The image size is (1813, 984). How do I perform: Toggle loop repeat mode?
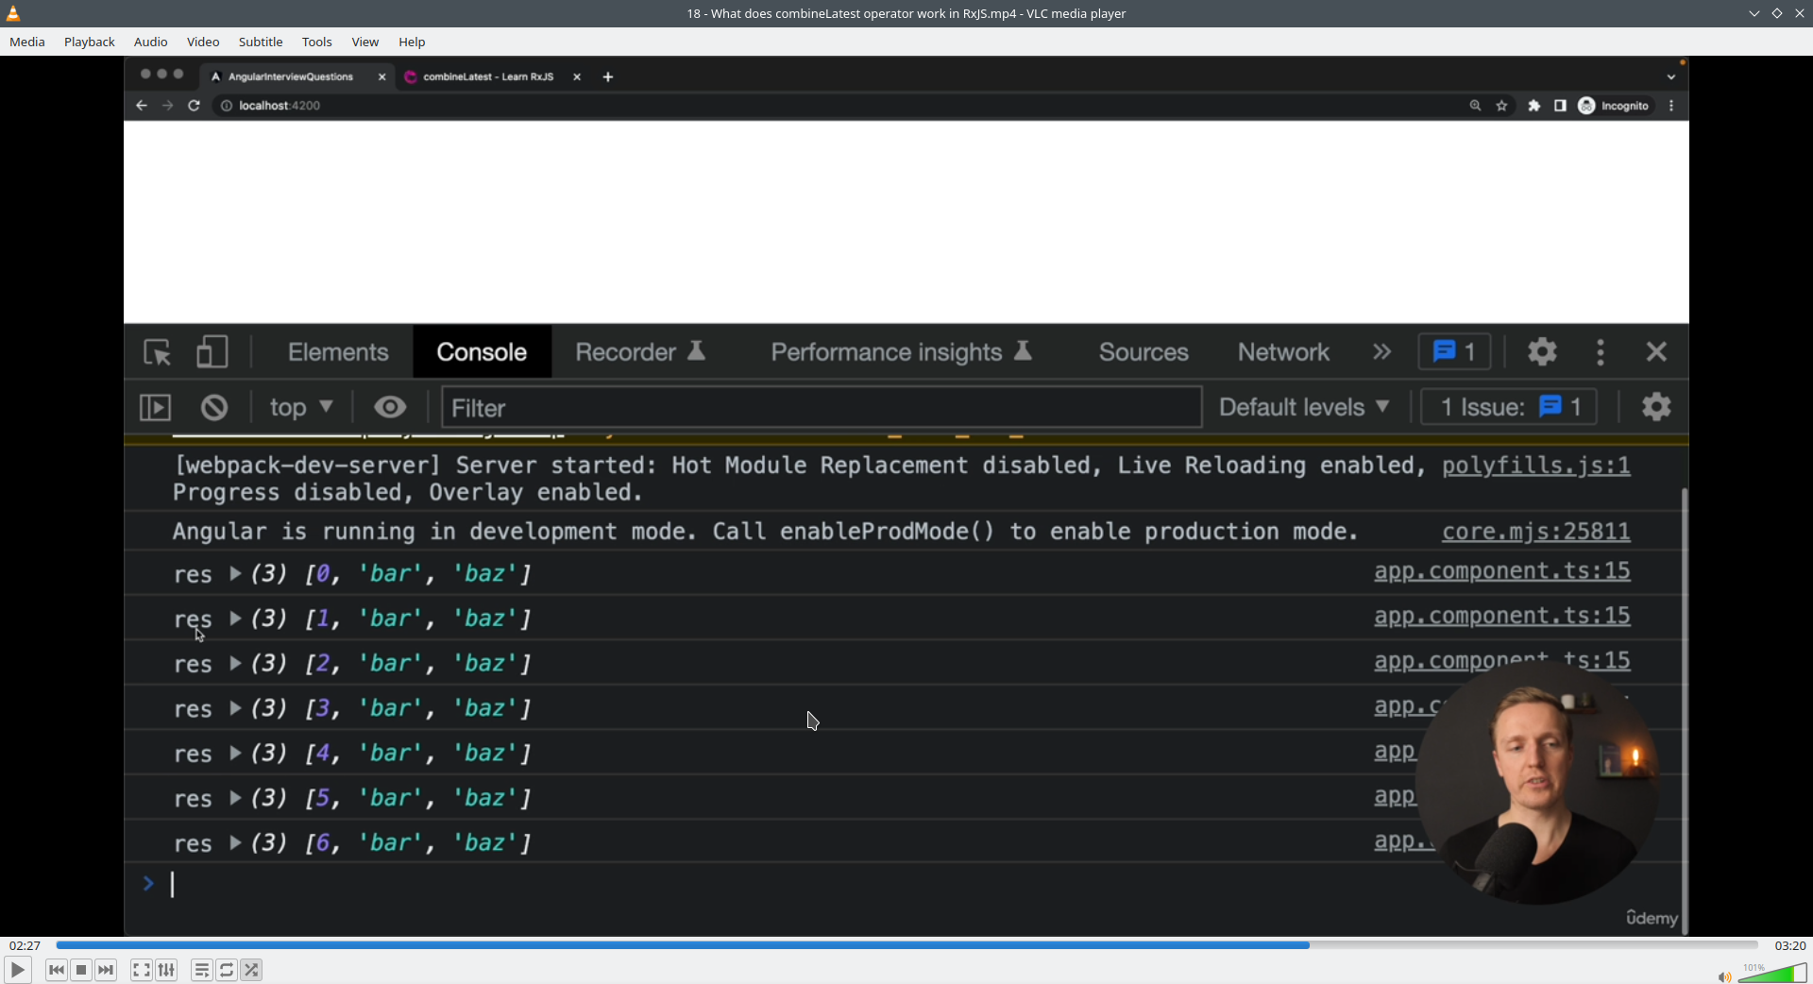(x=227, y=970)
